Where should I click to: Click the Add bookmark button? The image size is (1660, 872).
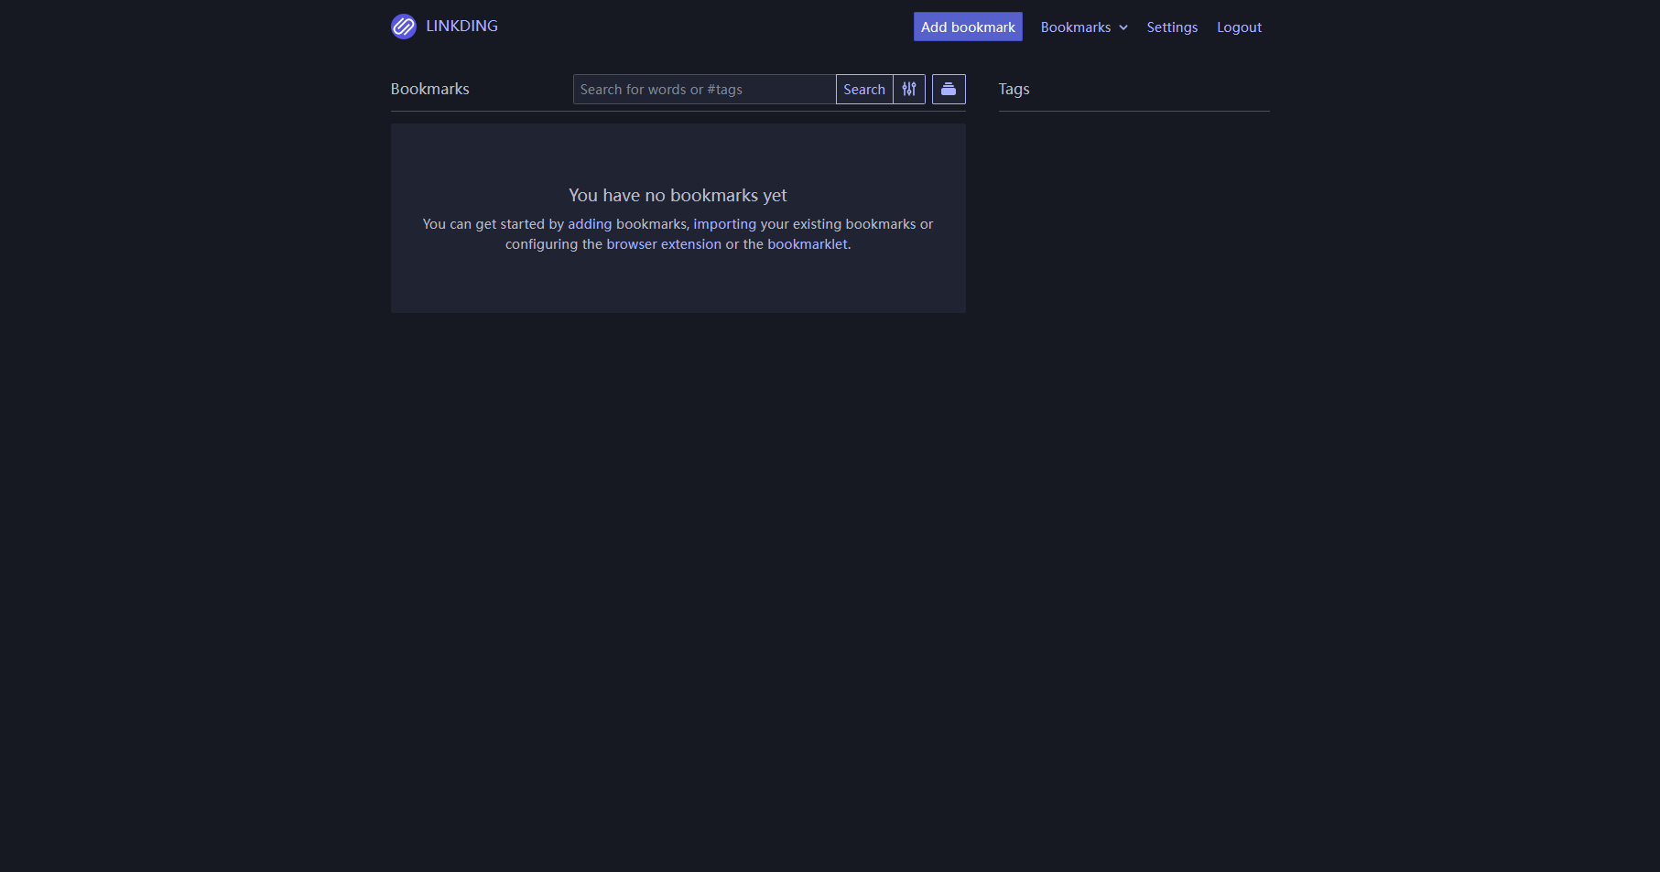(968, 27)
